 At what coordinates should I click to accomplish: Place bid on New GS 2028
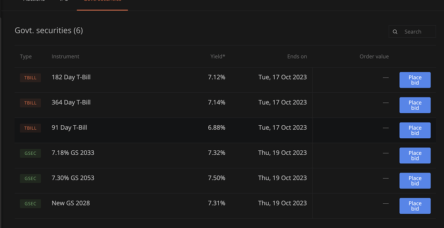pos(415,206)
